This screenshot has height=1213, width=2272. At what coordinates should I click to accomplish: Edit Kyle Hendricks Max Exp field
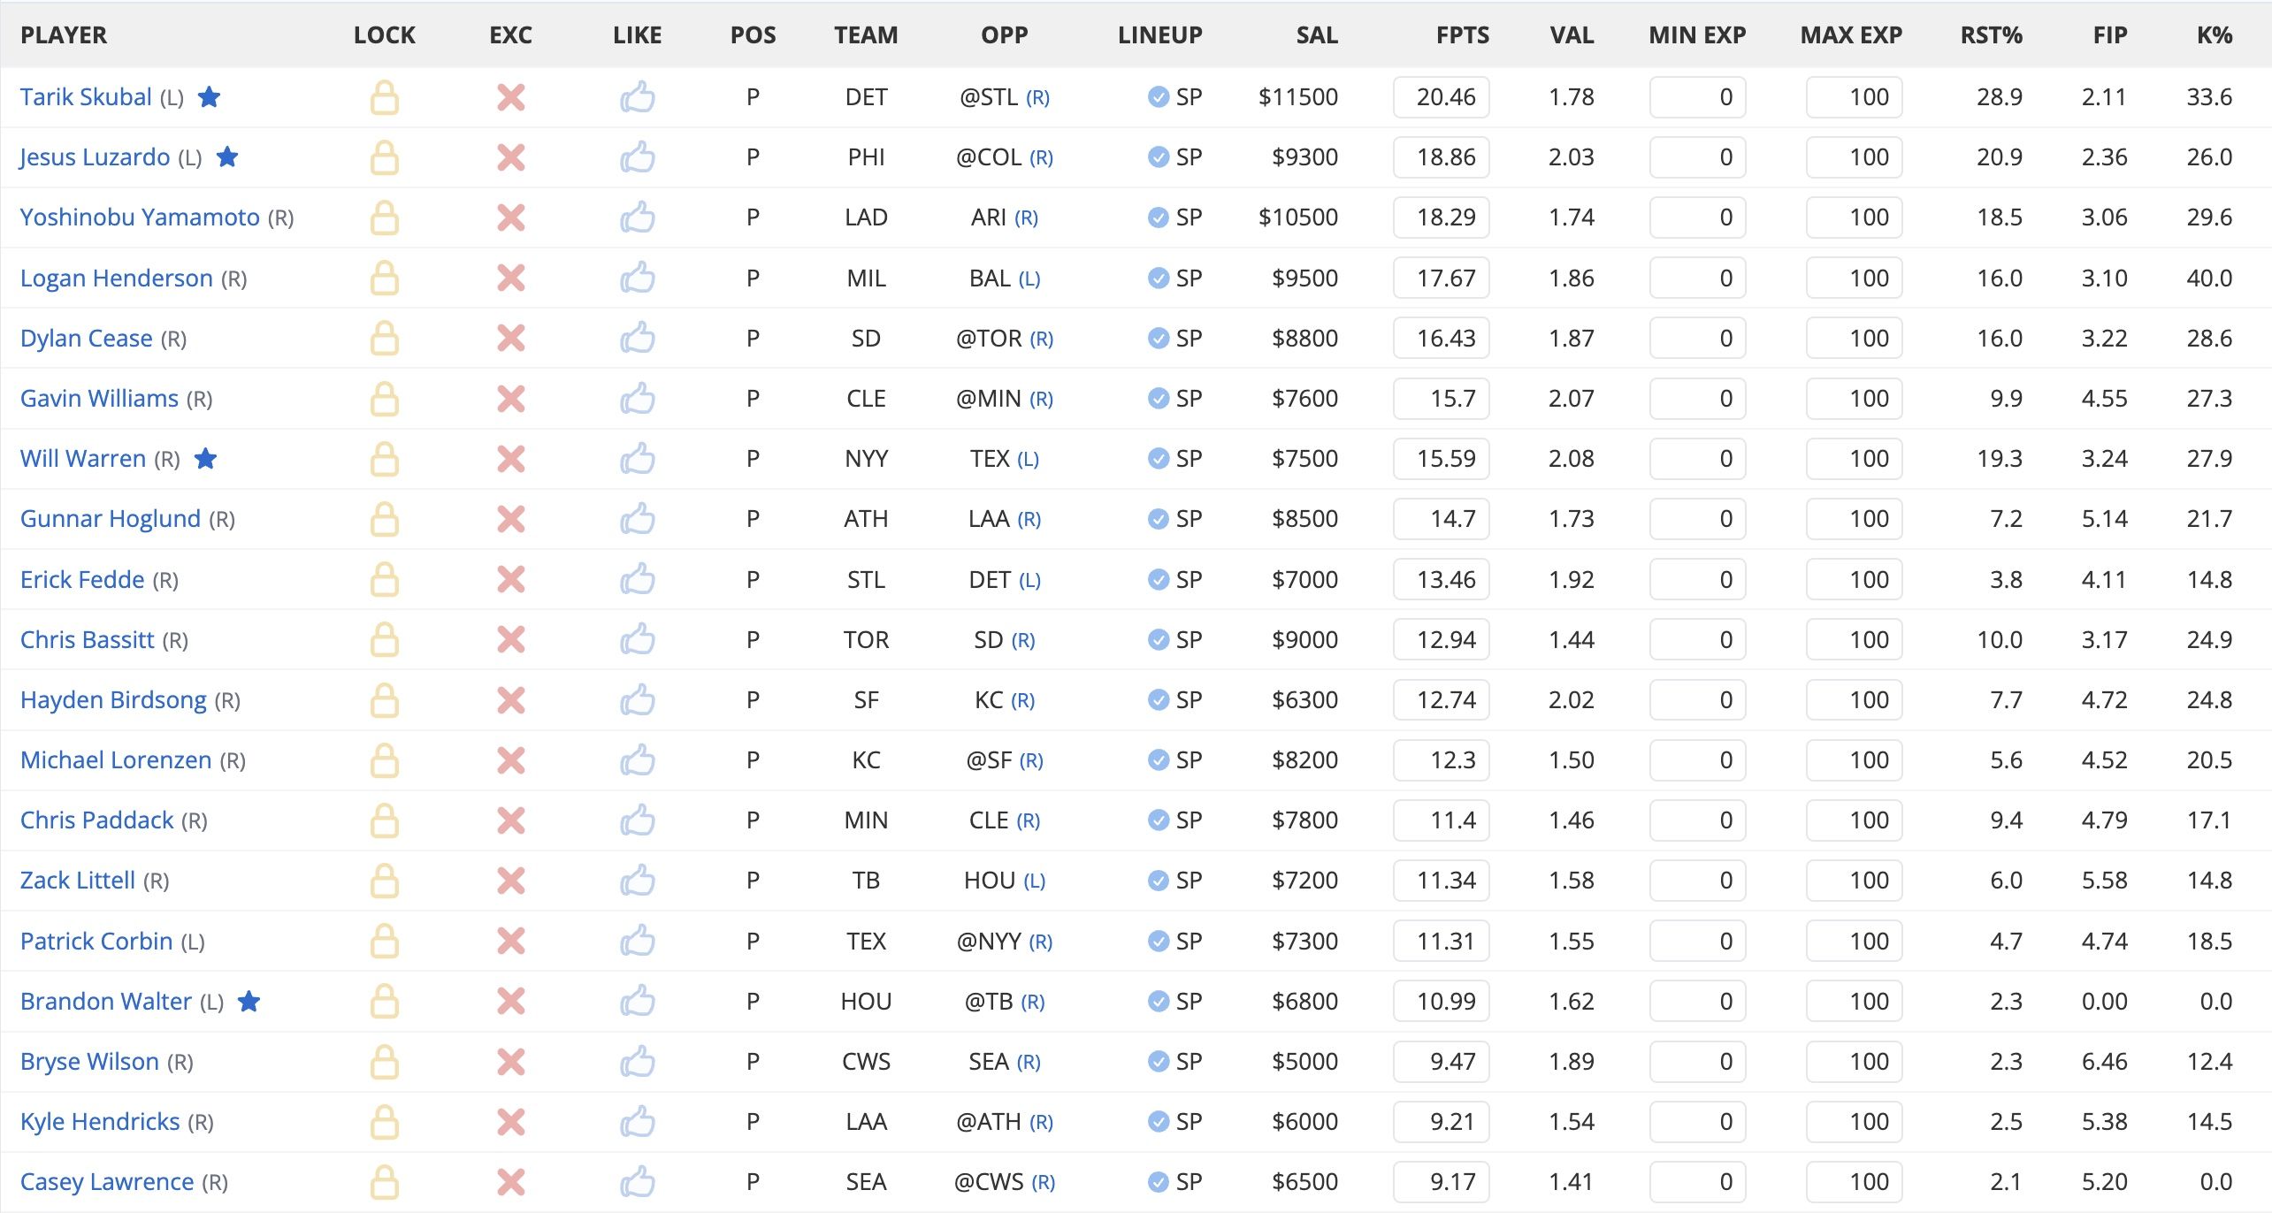[1854, 1122]
